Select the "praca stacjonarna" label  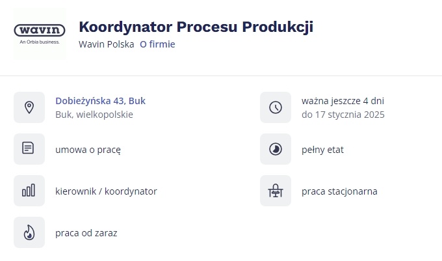339,191
